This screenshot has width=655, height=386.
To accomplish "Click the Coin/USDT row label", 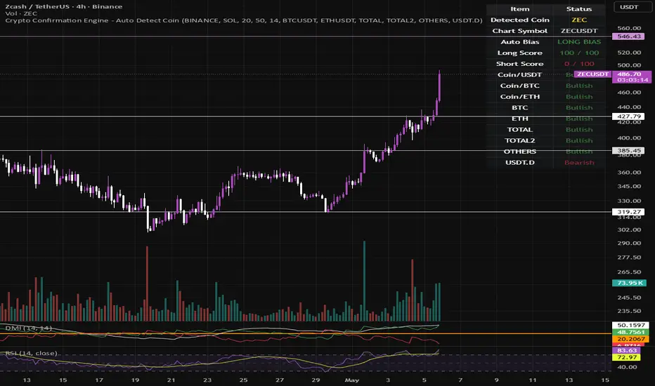I will tap(519, 74).
